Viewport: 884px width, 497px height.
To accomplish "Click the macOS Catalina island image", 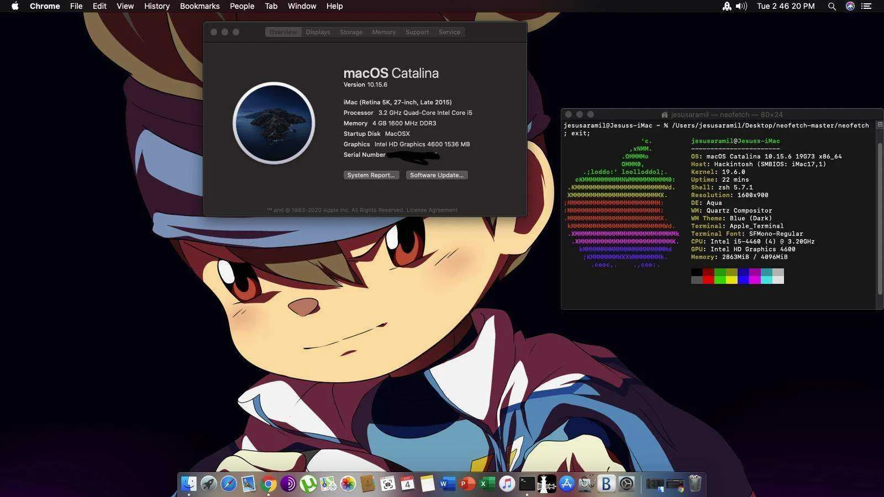I will pos(274,123).
